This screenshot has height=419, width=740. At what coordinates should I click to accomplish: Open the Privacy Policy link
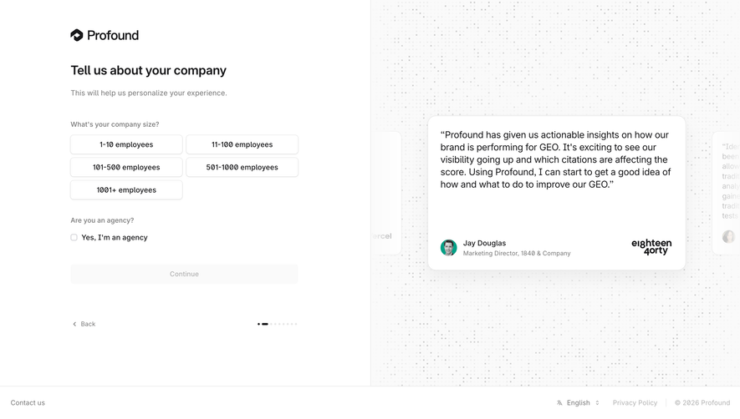point(635,403)
